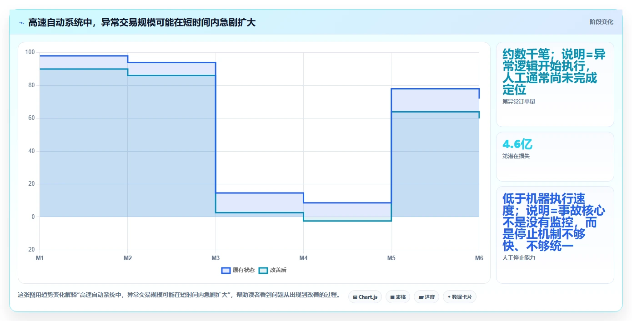This screenshot has width=632, height=321.
Task: Click the 数据卡片 tag
Action: (x=460, y=297)
